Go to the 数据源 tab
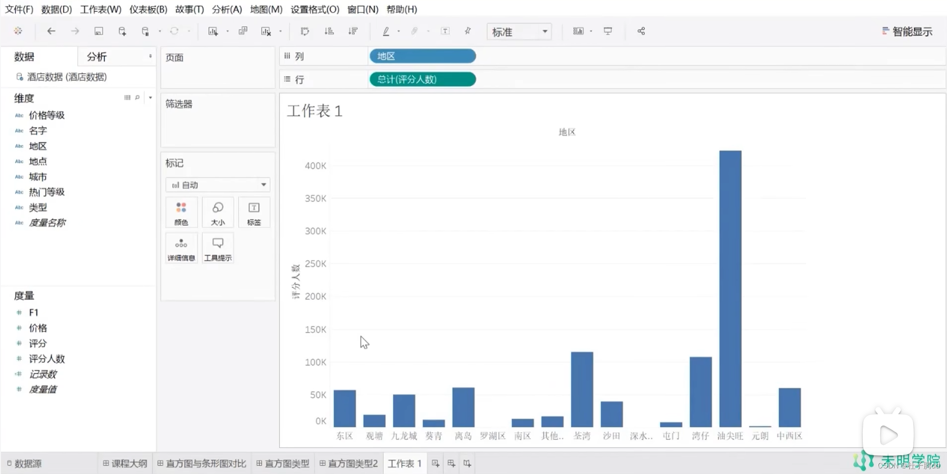 tap(24, 464)
